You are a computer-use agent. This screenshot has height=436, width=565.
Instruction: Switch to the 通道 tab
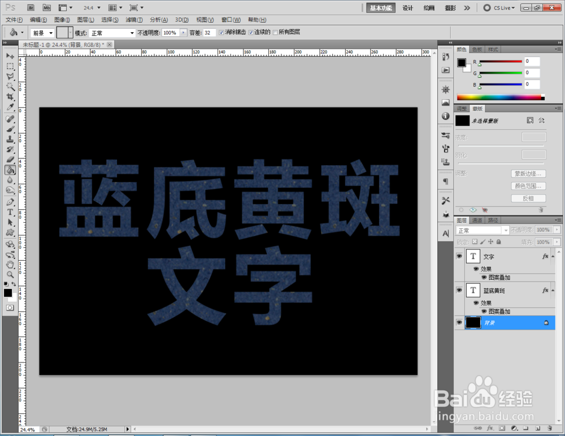tap(477, 220)
